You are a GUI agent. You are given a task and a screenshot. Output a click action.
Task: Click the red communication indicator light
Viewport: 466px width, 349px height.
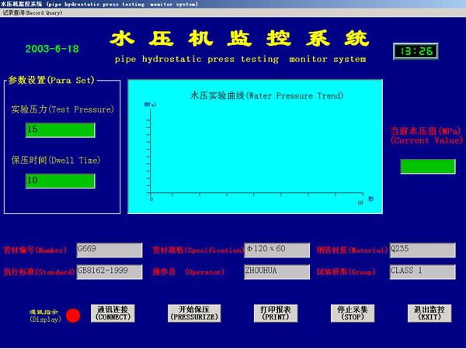[x=73, y=316]
